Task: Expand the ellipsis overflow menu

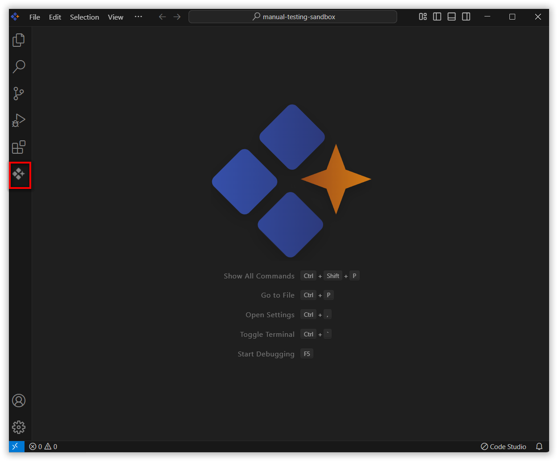Action: [x=139, y=17]
